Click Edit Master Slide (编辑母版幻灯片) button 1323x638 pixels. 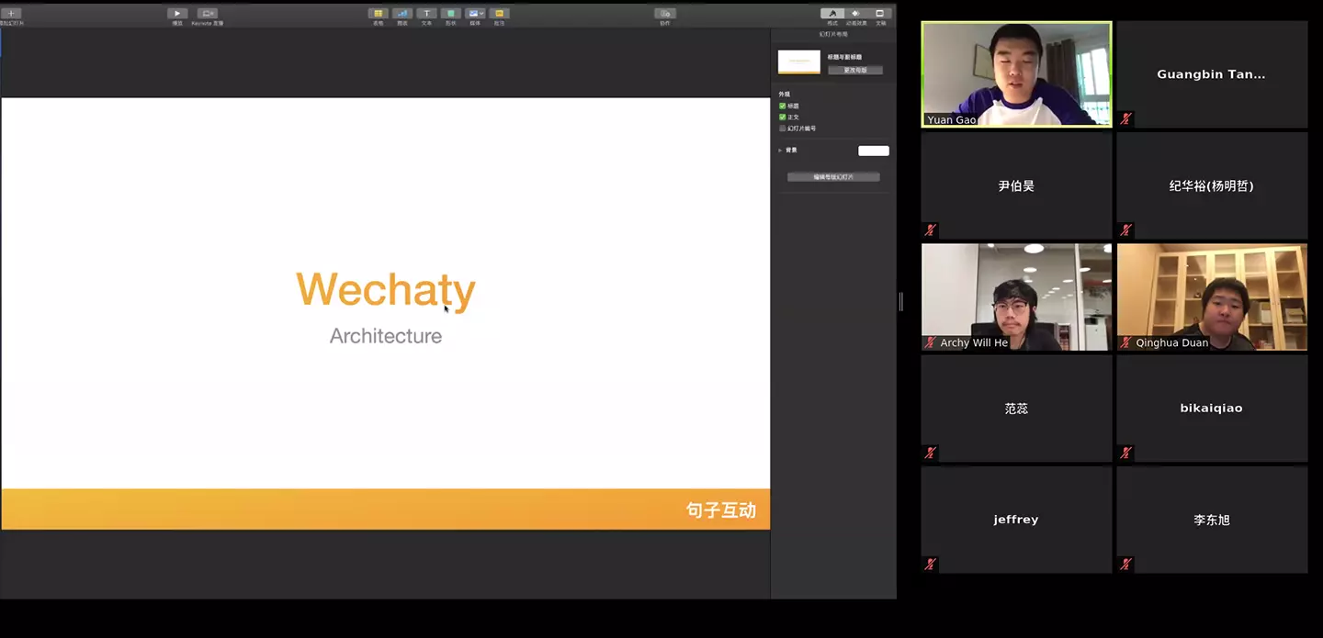833,177
